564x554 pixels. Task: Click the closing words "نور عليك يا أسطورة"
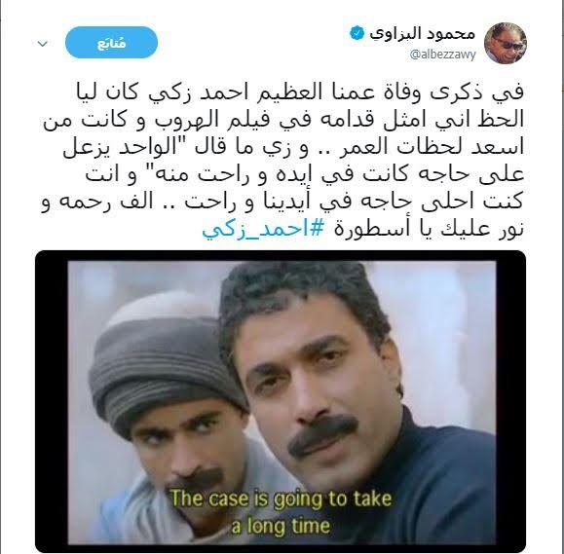pos(430,230)
